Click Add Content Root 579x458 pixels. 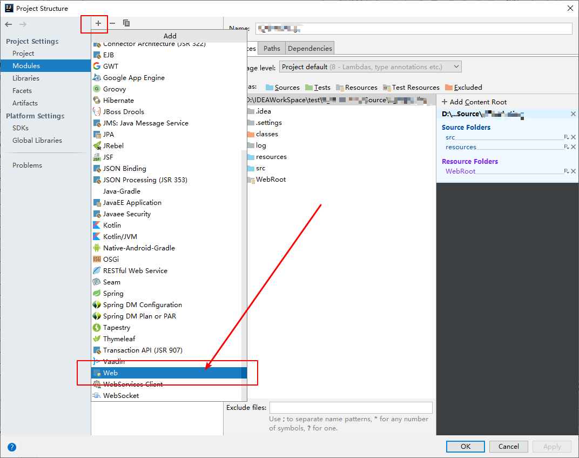474,102
